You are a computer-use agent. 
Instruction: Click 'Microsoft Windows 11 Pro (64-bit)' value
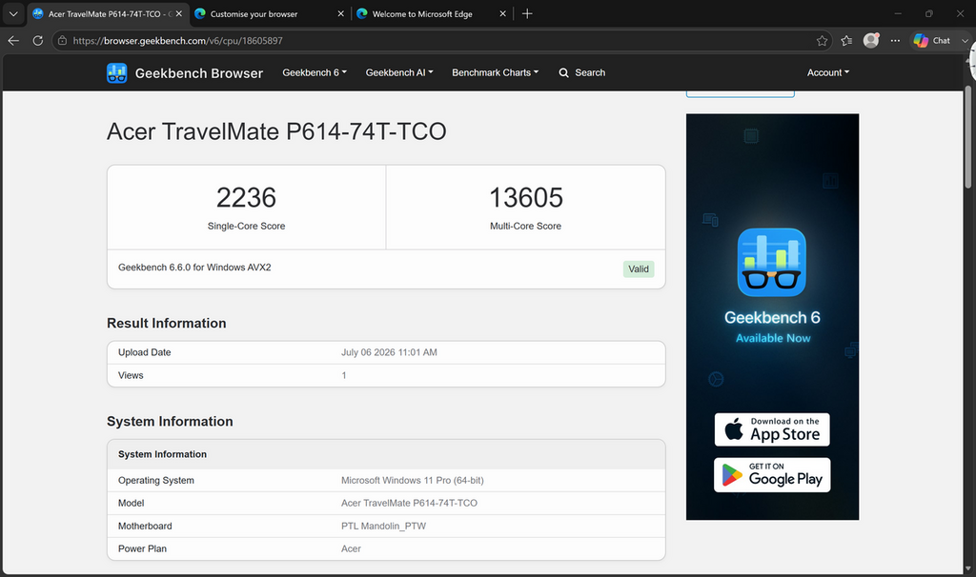(x=412, y=481)
